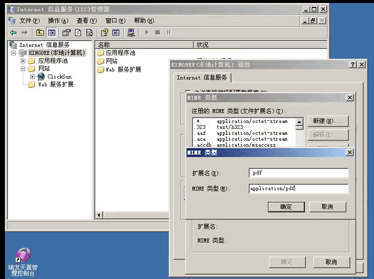Click the Pause toolbar button
This screenshot has height=279, width=374.
click(169, 33)
